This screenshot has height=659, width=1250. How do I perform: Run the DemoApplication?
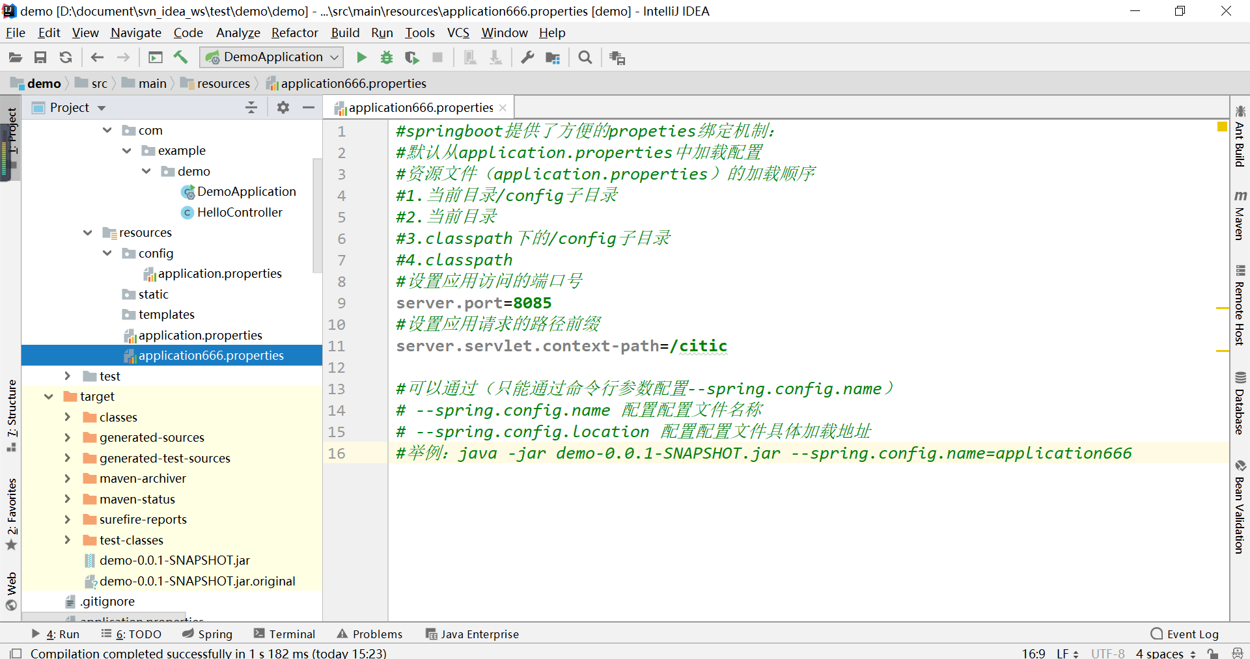click(x=361, y=57)
